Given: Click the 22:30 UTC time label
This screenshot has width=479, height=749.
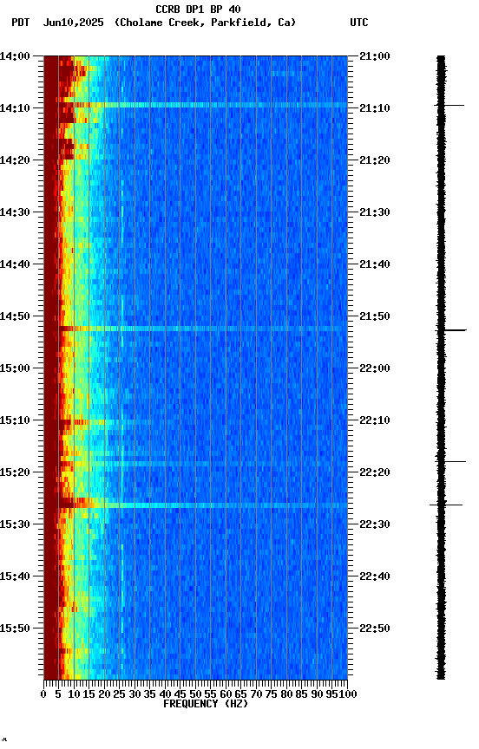Looking at the screenshot, I should [375, 525].
